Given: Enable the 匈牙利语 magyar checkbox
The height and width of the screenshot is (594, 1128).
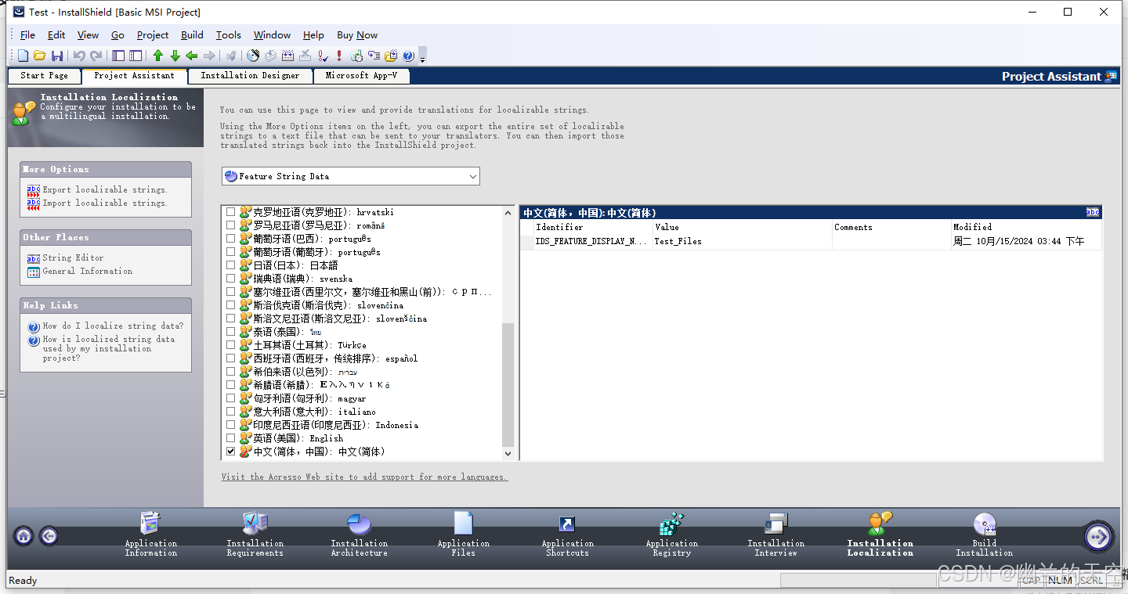Looking at the screenshot, I should click(x=231, y=398).
